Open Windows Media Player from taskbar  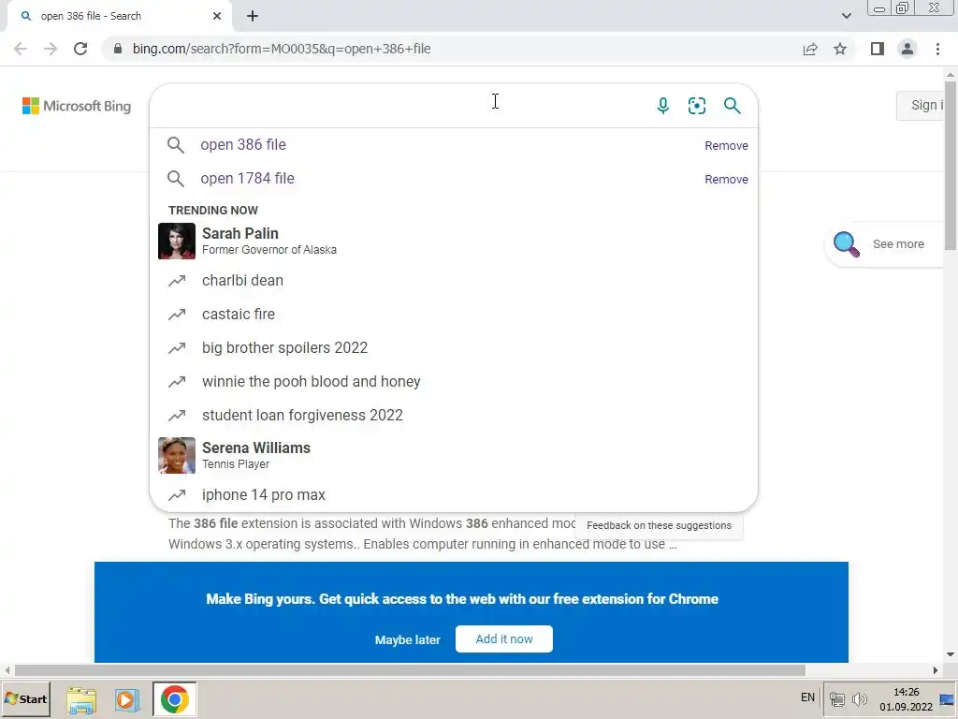(126, 699)
